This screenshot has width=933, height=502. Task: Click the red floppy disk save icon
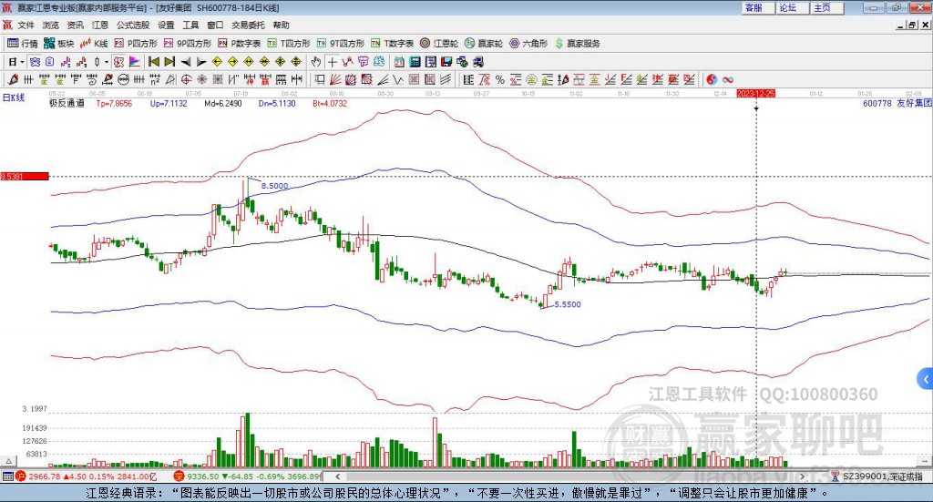point(446,62)
